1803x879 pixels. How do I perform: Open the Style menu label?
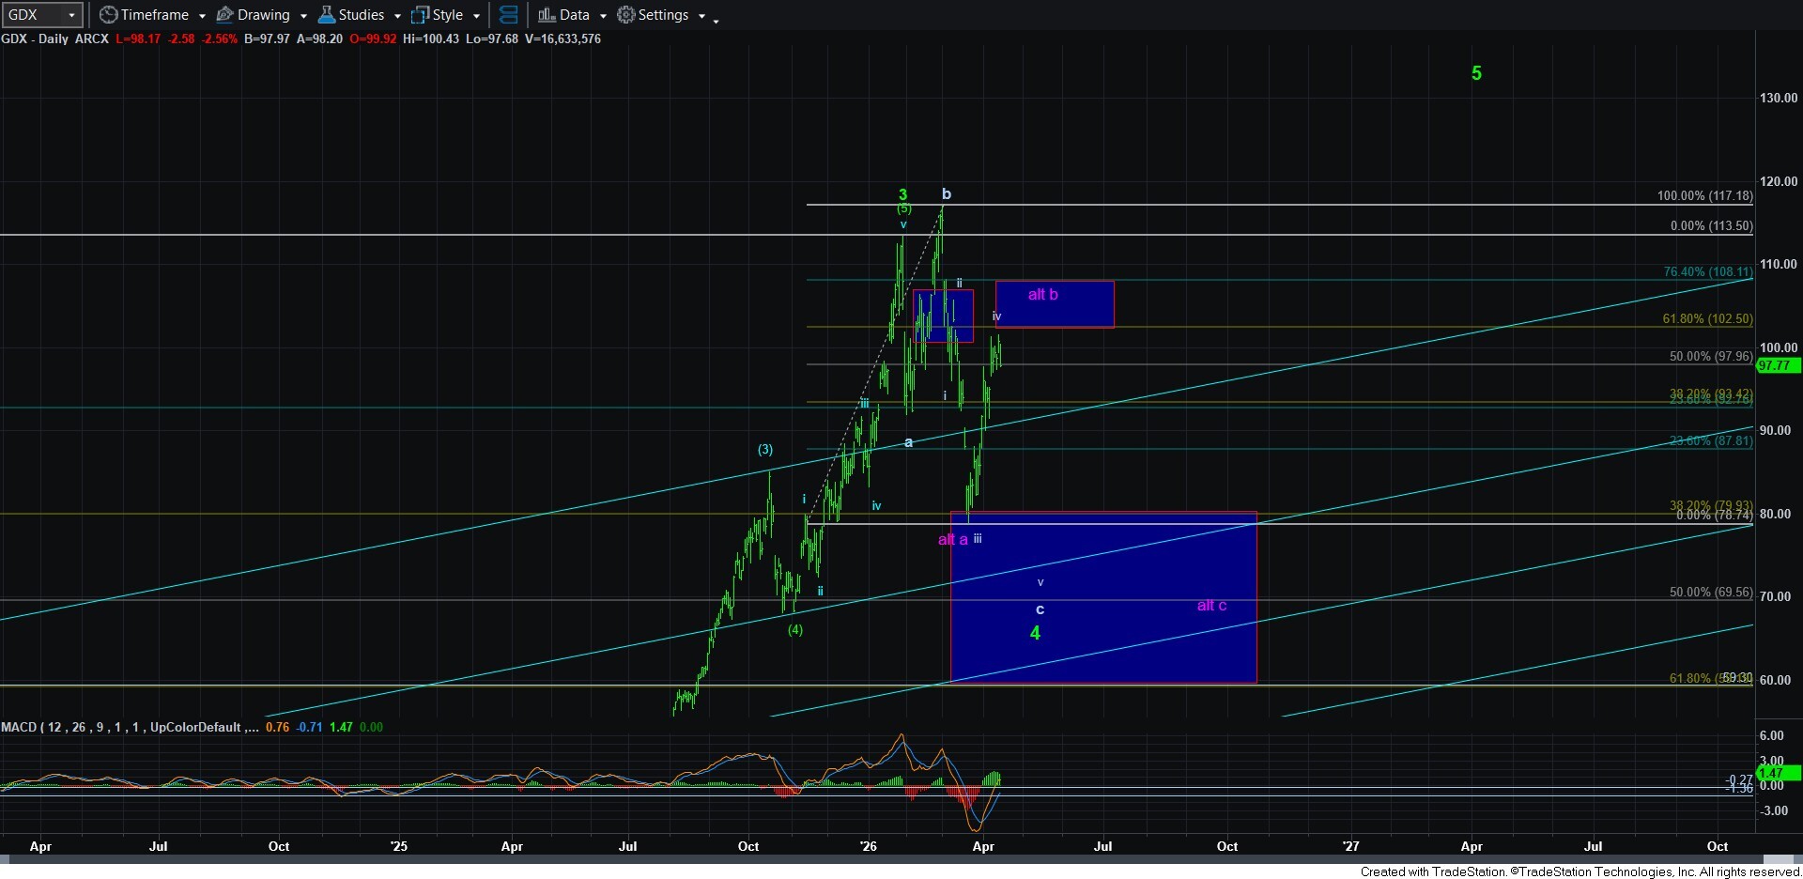(448, 15)
